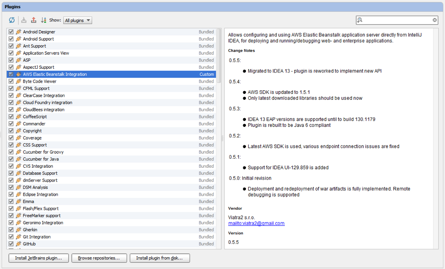Click the plug icon beside Eclipse Integration
The image size is (445, 269).
pyautogui.click(x=18, y=194)
